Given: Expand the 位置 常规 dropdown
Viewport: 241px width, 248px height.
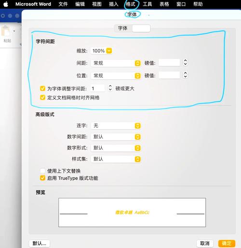Looking at the screenshot, I should point(116,76).
